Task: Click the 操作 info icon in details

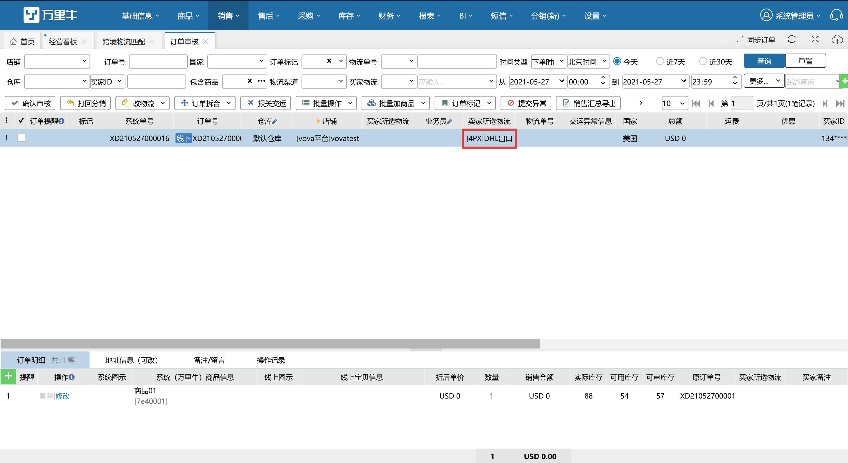Action: tap(72, 377)
